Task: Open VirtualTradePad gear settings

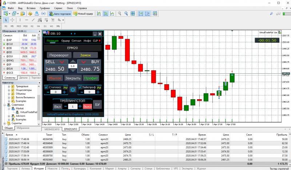Action: pos(73,90)
